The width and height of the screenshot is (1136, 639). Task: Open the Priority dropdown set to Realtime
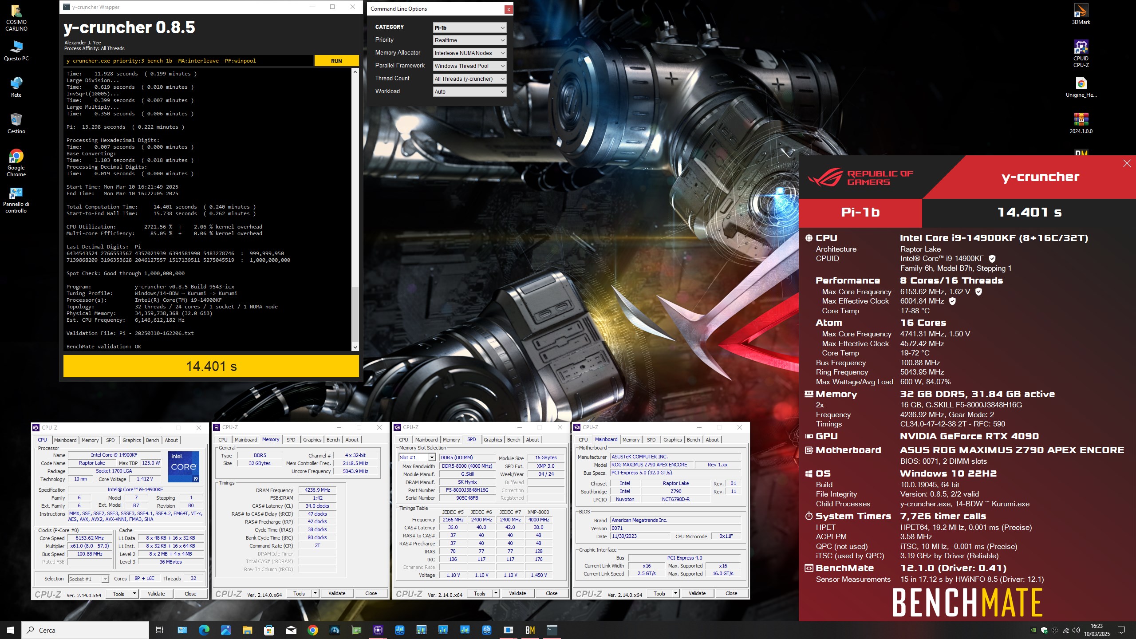coord(469,40)
